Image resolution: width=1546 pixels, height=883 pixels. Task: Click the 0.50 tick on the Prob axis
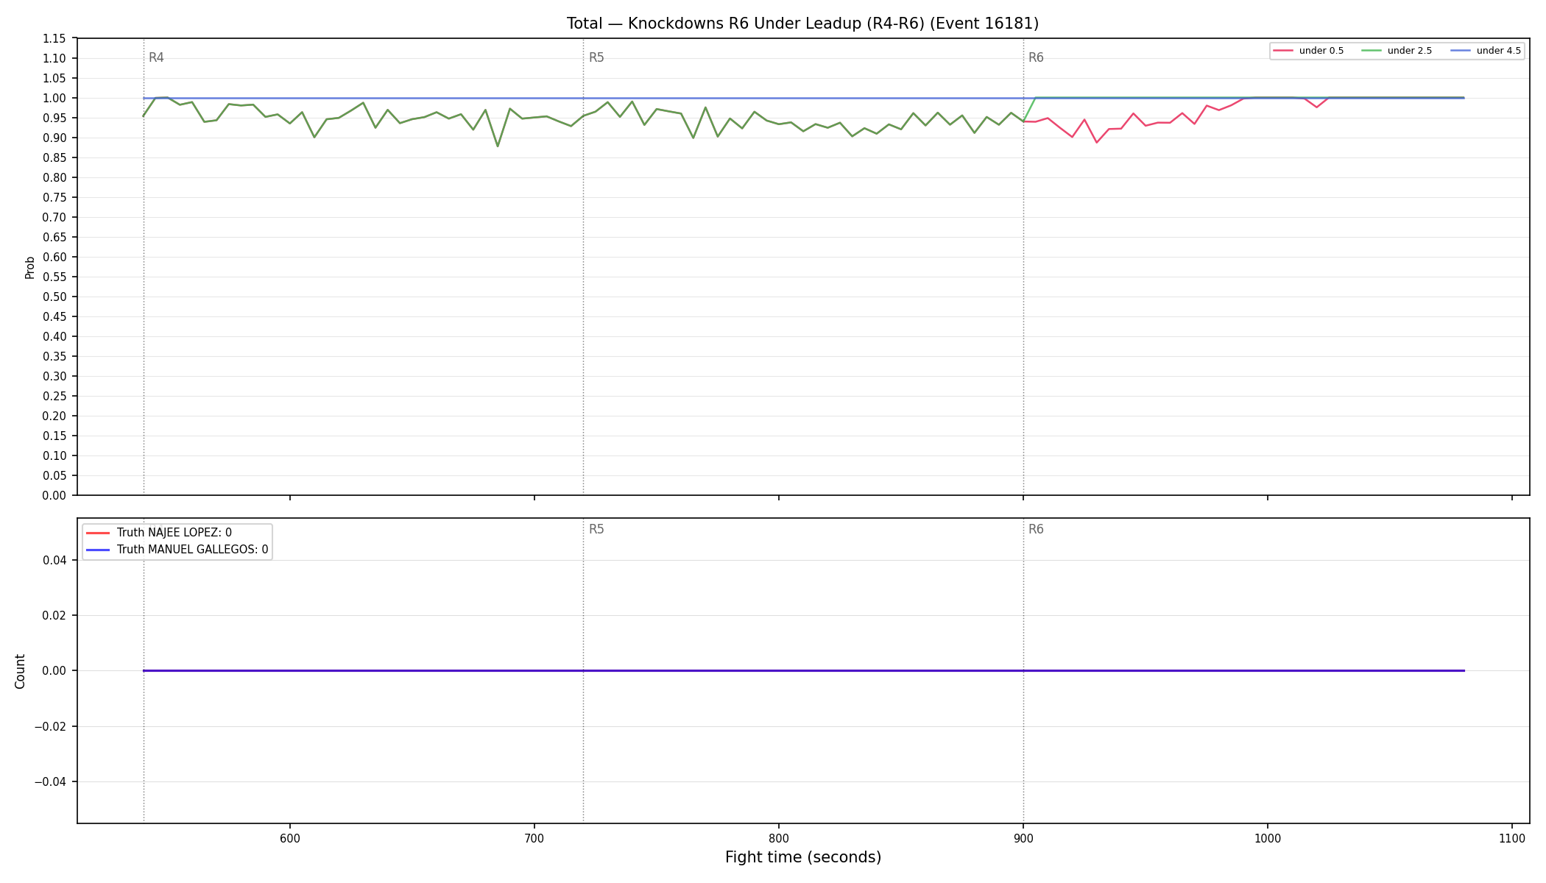pos(55,297)
